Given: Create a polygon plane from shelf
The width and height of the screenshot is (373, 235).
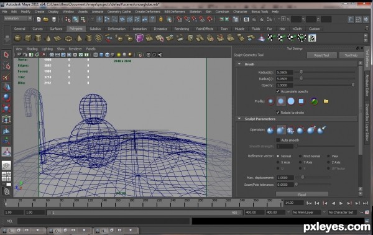Looking at the screenshot, I should 58,38.
